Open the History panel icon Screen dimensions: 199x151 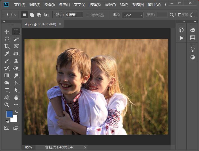182,30
